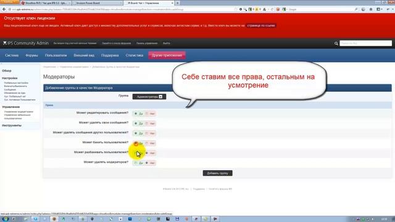Click the reload icon in the address bar
The image size is (395, 222).
pyautogui.click(x=272, y=9)
